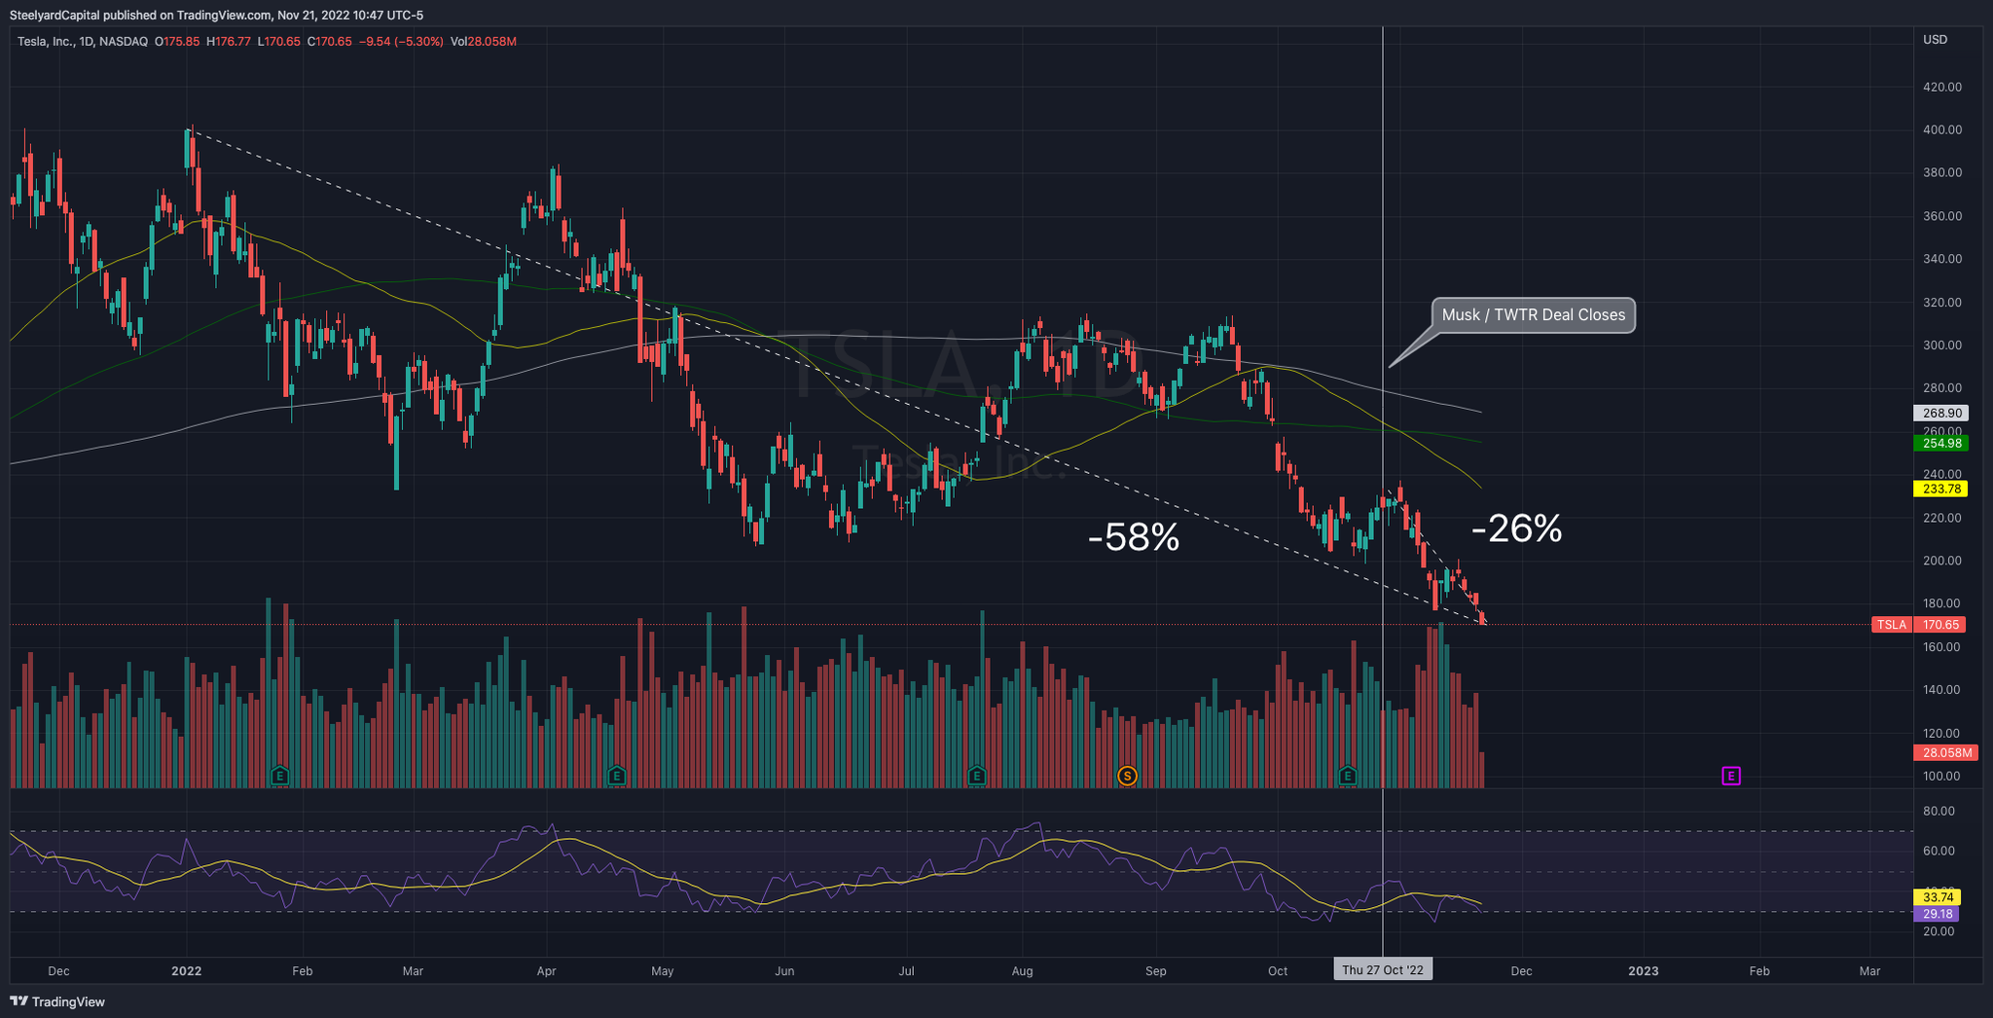Click the October 2022 earnings E marker
Image resolution: width=1993 pixels, height=1018 pixels.
click(1348, 776)
